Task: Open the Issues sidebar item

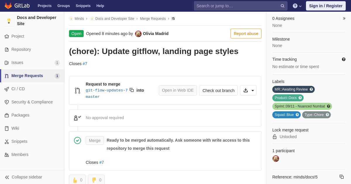Action: point(32,63)
